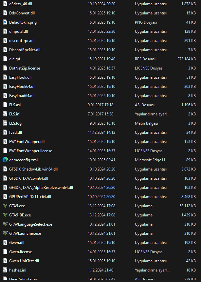Viewport: 201px width, 282px height.
Task: Select the EasyHook64.dll file name
Action: coord(22,87)
